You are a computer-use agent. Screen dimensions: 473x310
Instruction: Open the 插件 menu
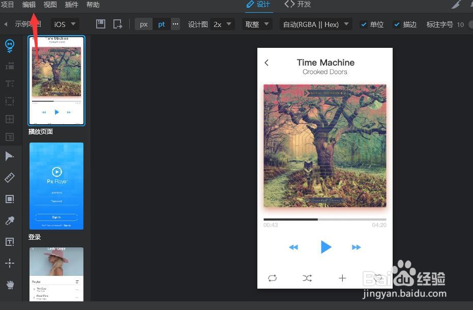72,5
